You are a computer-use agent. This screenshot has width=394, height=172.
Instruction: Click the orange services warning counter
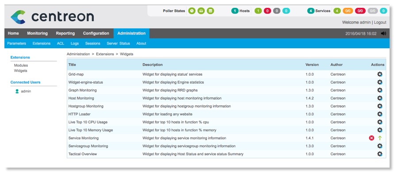348,11
